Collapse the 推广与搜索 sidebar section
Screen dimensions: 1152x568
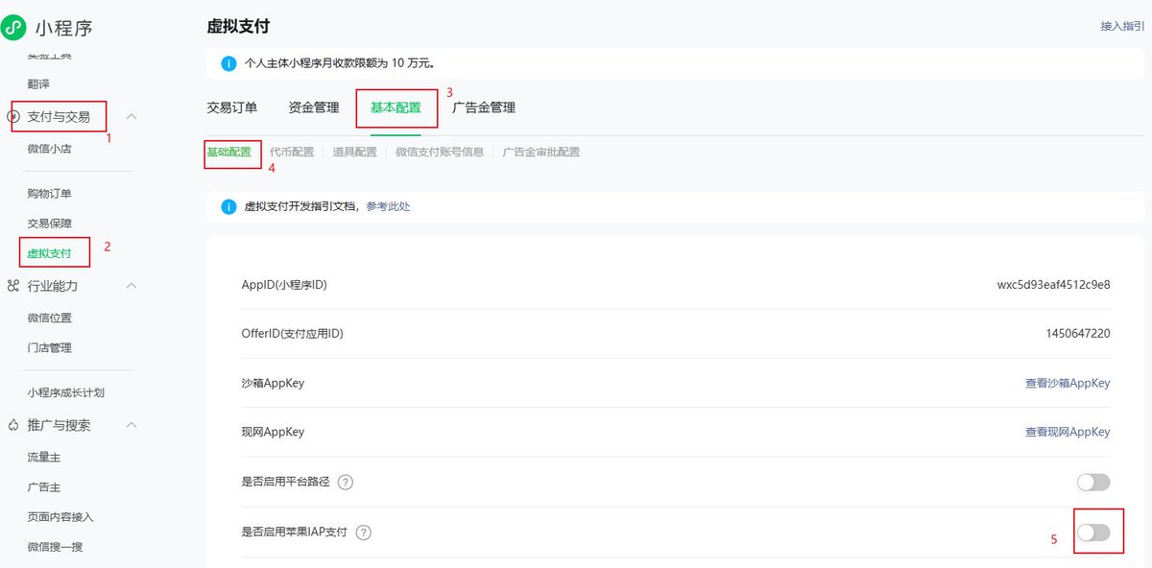pyautogui.click(x=132, y=425)
